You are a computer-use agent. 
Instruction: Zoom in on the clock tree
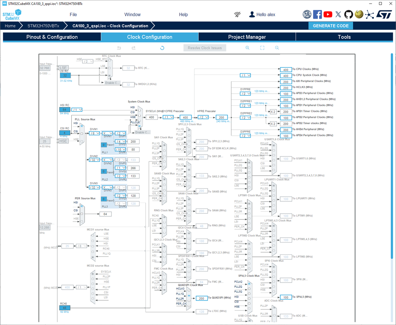(x=247, y=48)
